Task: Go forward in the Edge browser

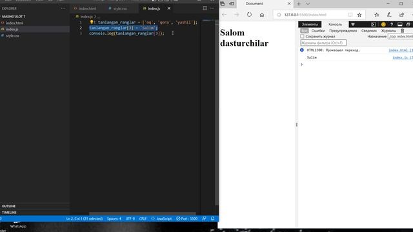Action: coord(237,15)
